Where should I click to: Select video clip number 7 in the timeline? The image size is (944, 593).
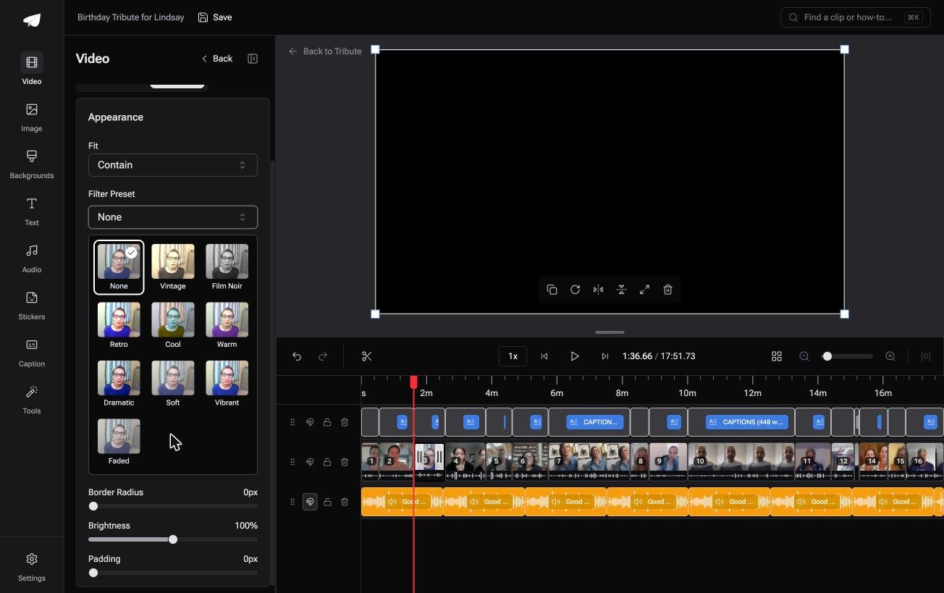[589, 462]
